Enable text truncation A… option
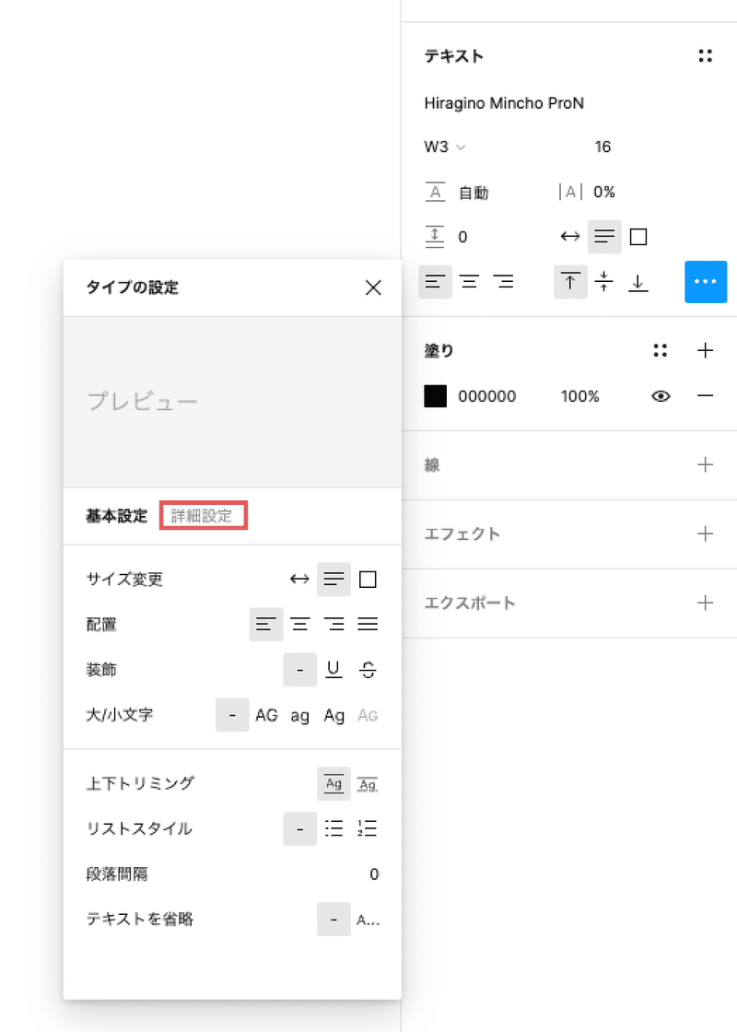Viewport: 737px width, 1032px height. point(368,920)
